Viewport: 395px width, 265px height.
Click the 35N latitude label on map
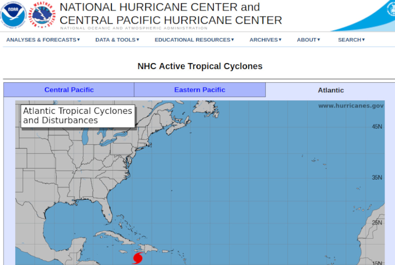click(x=377, y=177)
